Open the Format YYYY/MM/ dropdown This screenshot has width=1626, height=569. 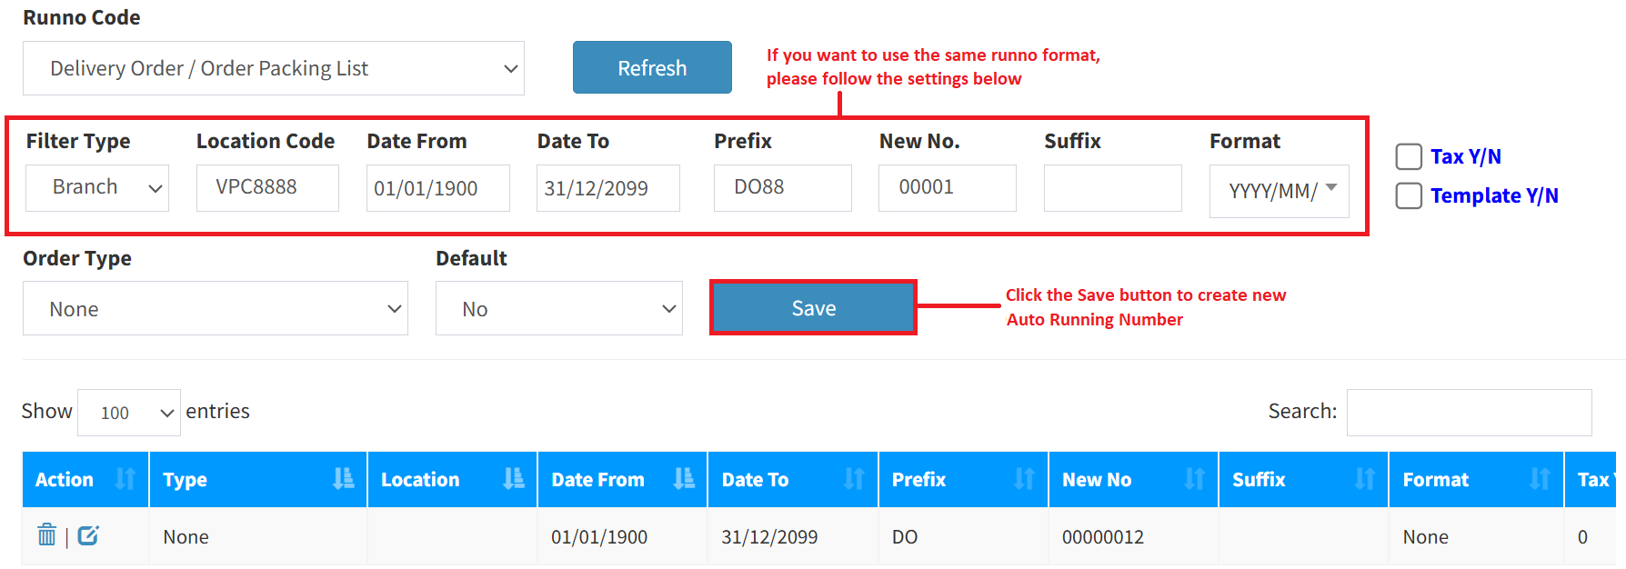click(1279, 191)
